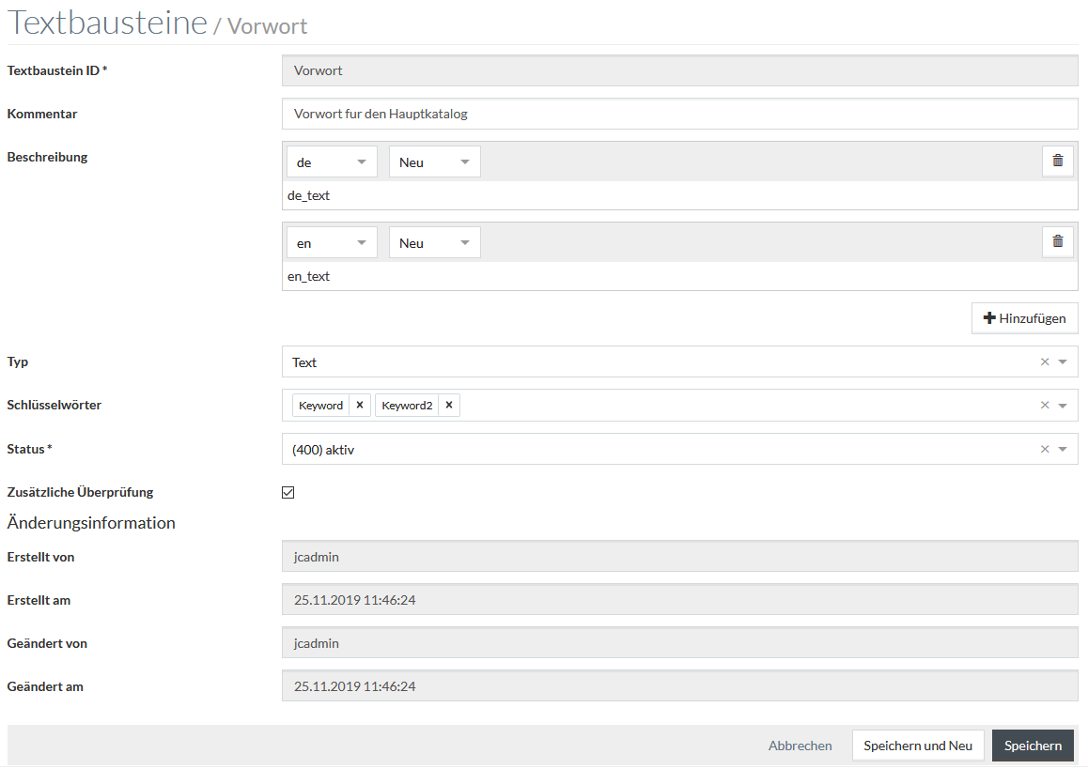Open the Neu dropdown in de row

pos(434,161)
